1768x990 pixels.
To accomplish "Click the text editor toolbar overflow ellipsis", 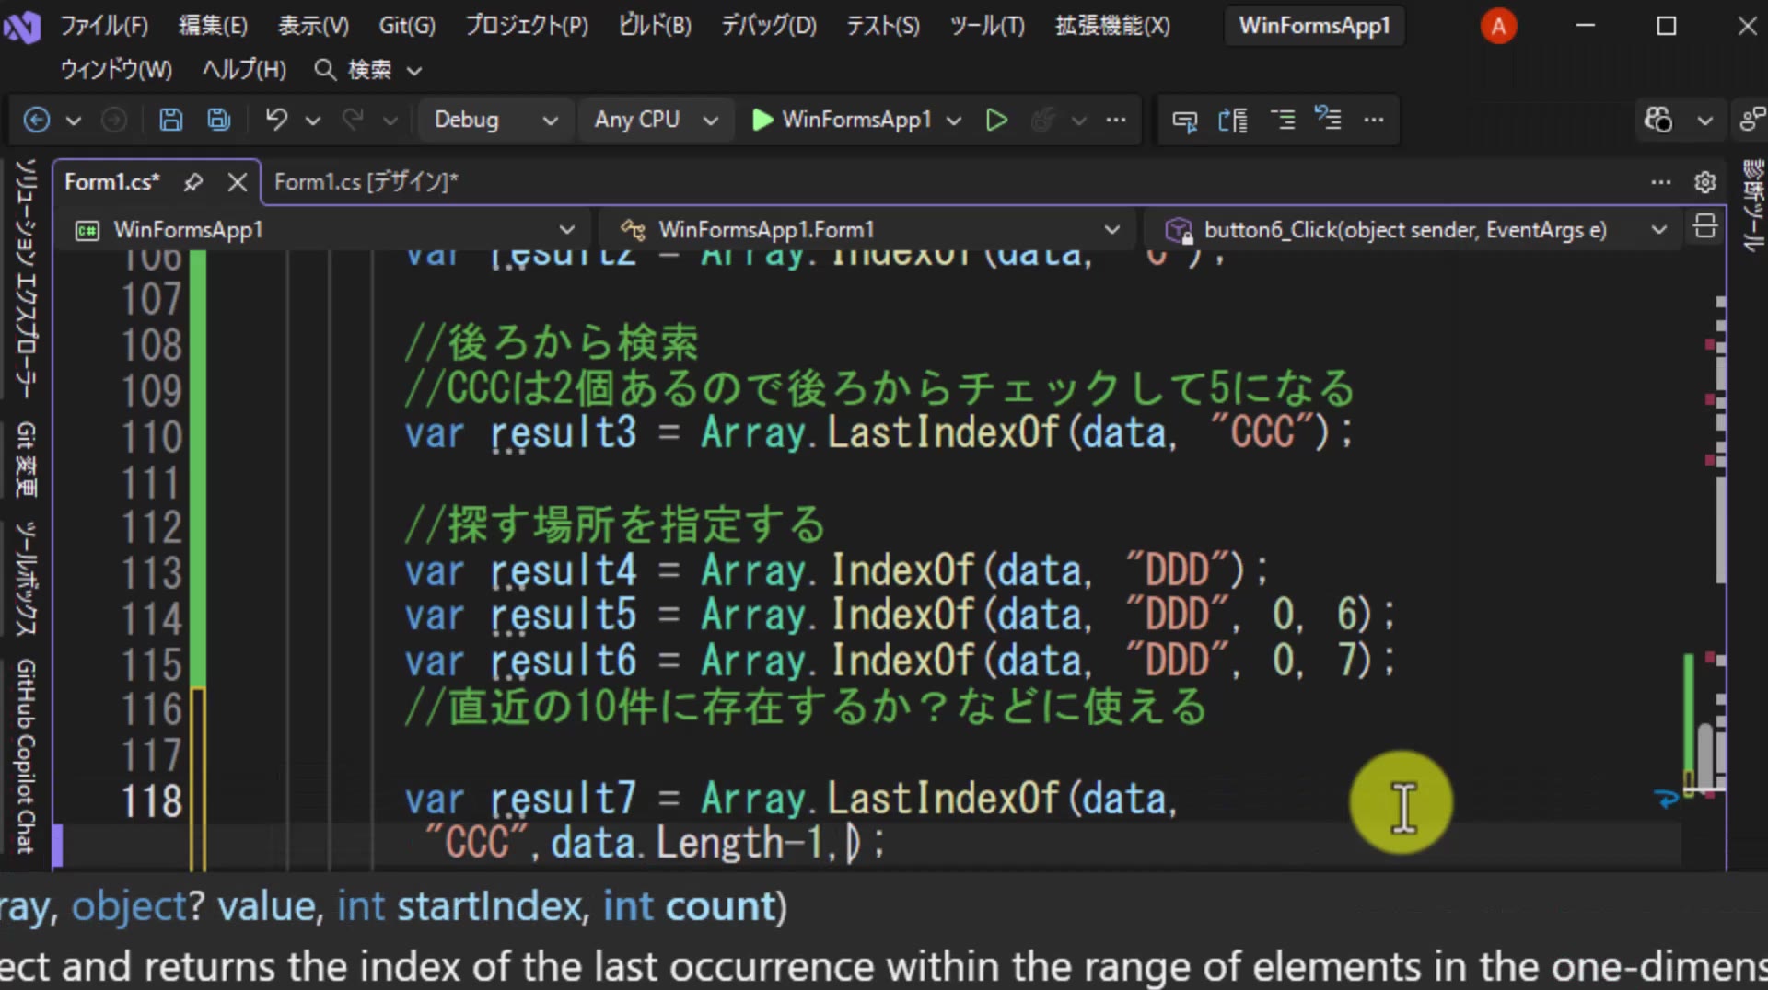I will pos(1374,120).
